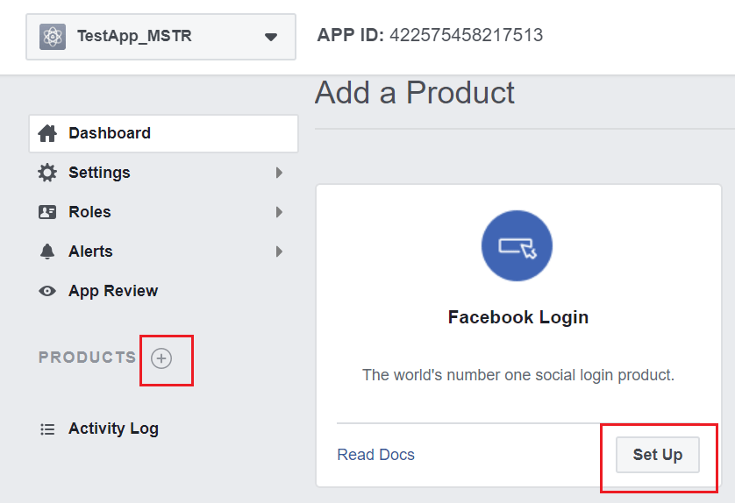Add a product using the plus icon
The height and width of the screenshot is (503, 735).
point(161,358)
